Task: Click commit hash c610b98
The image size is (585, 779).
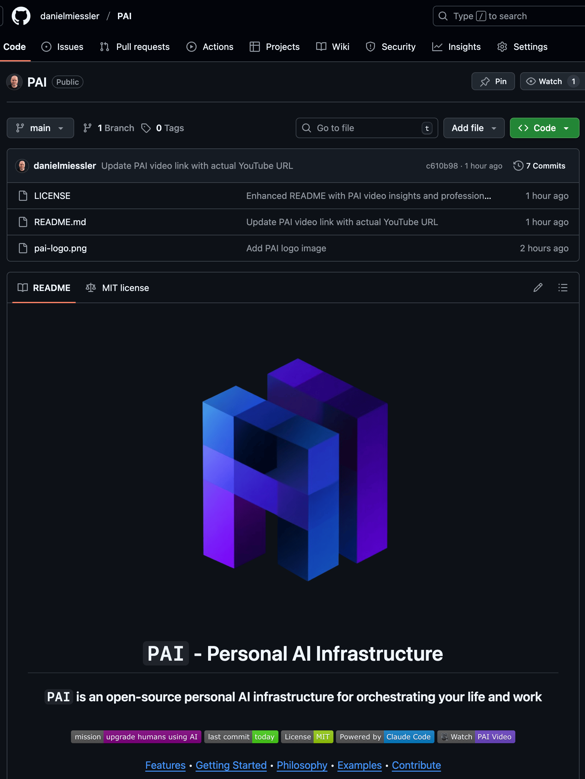Action: [442, 166]
